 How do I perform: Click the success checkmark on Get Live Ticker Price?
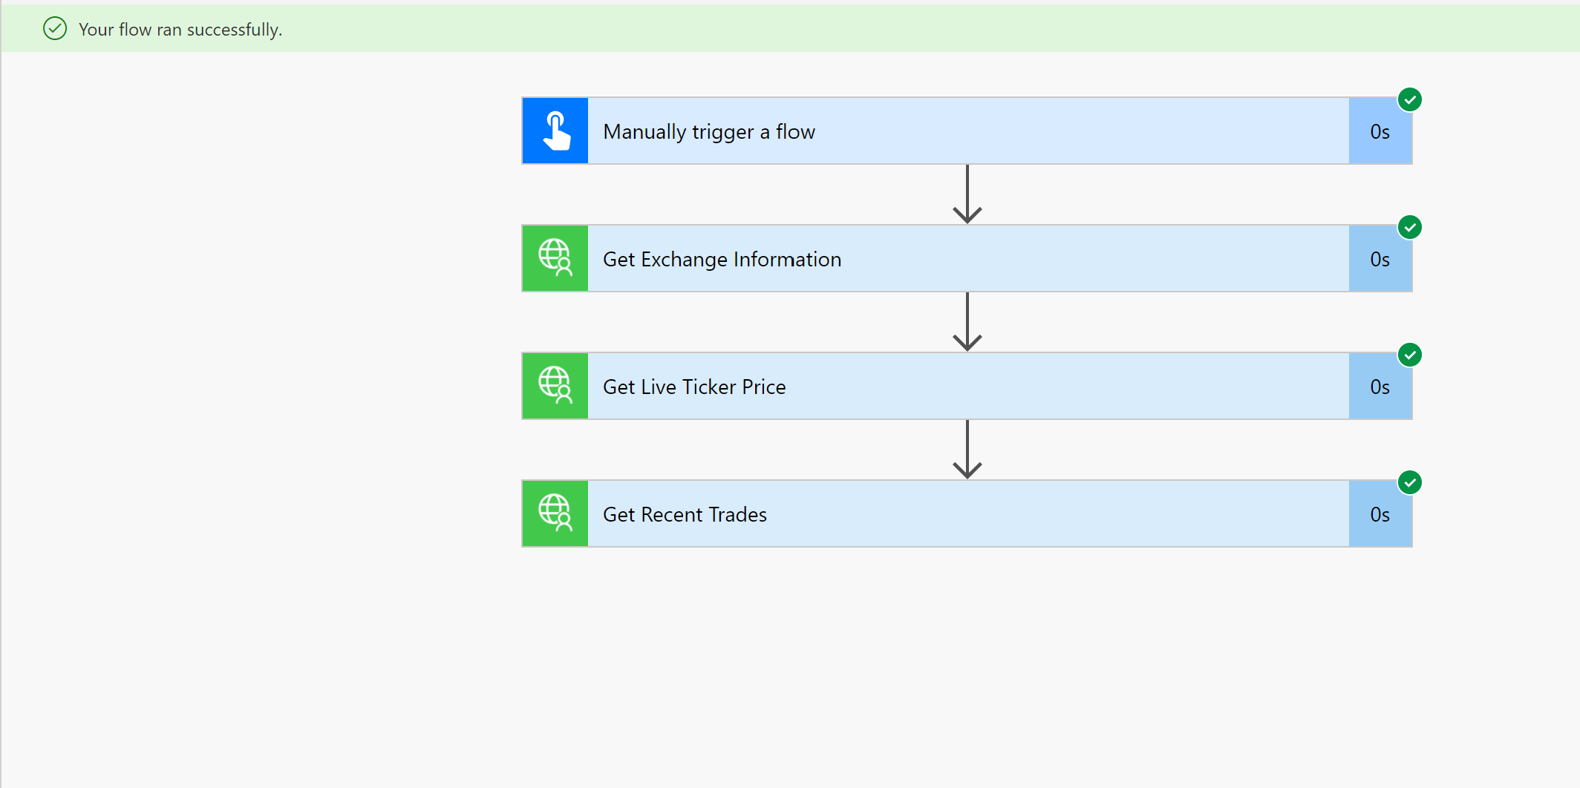click(x=1410, y=355)
